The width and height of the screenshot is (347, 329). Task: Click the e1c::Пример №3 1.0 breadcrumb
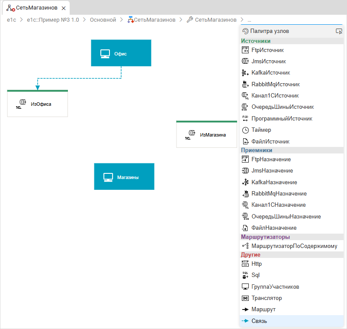point(53,20)
